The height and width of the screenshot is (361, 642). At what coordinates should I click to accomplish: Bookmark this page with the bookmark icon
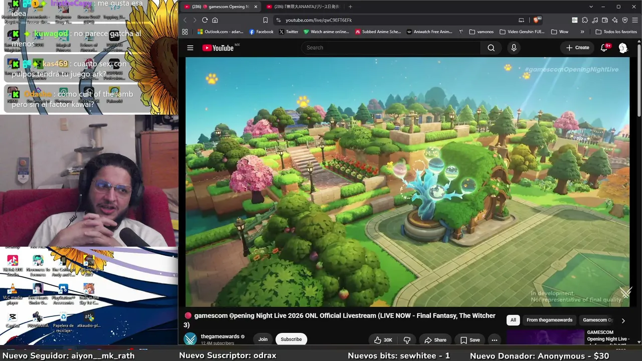[x=265, y=20]
